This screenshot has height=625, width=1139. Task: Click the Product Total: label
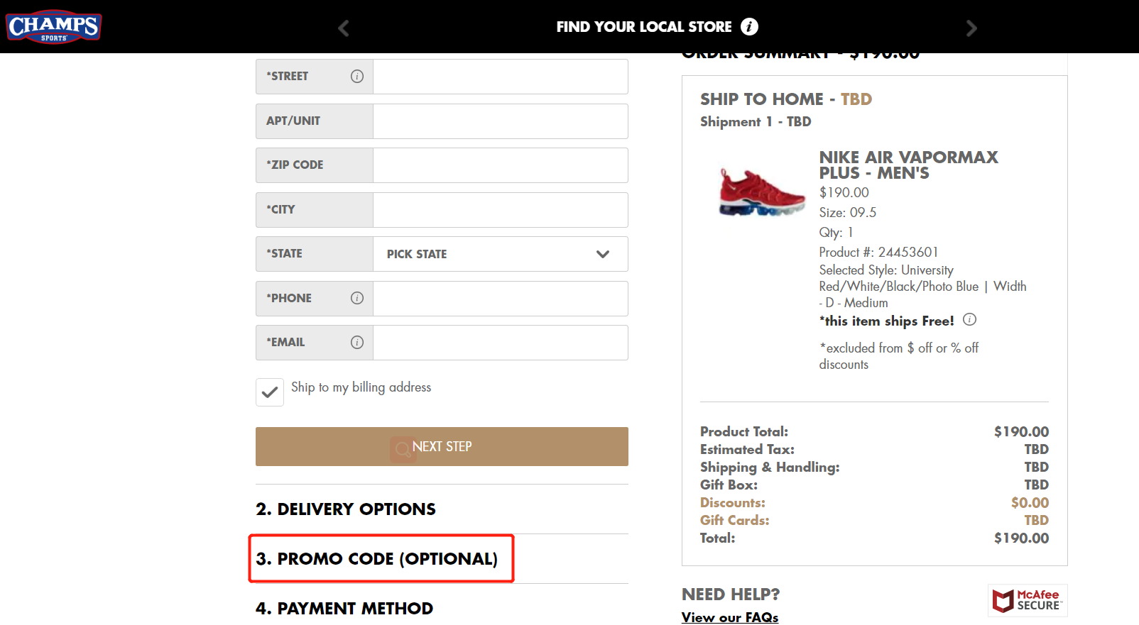click(x=744, y=432)
